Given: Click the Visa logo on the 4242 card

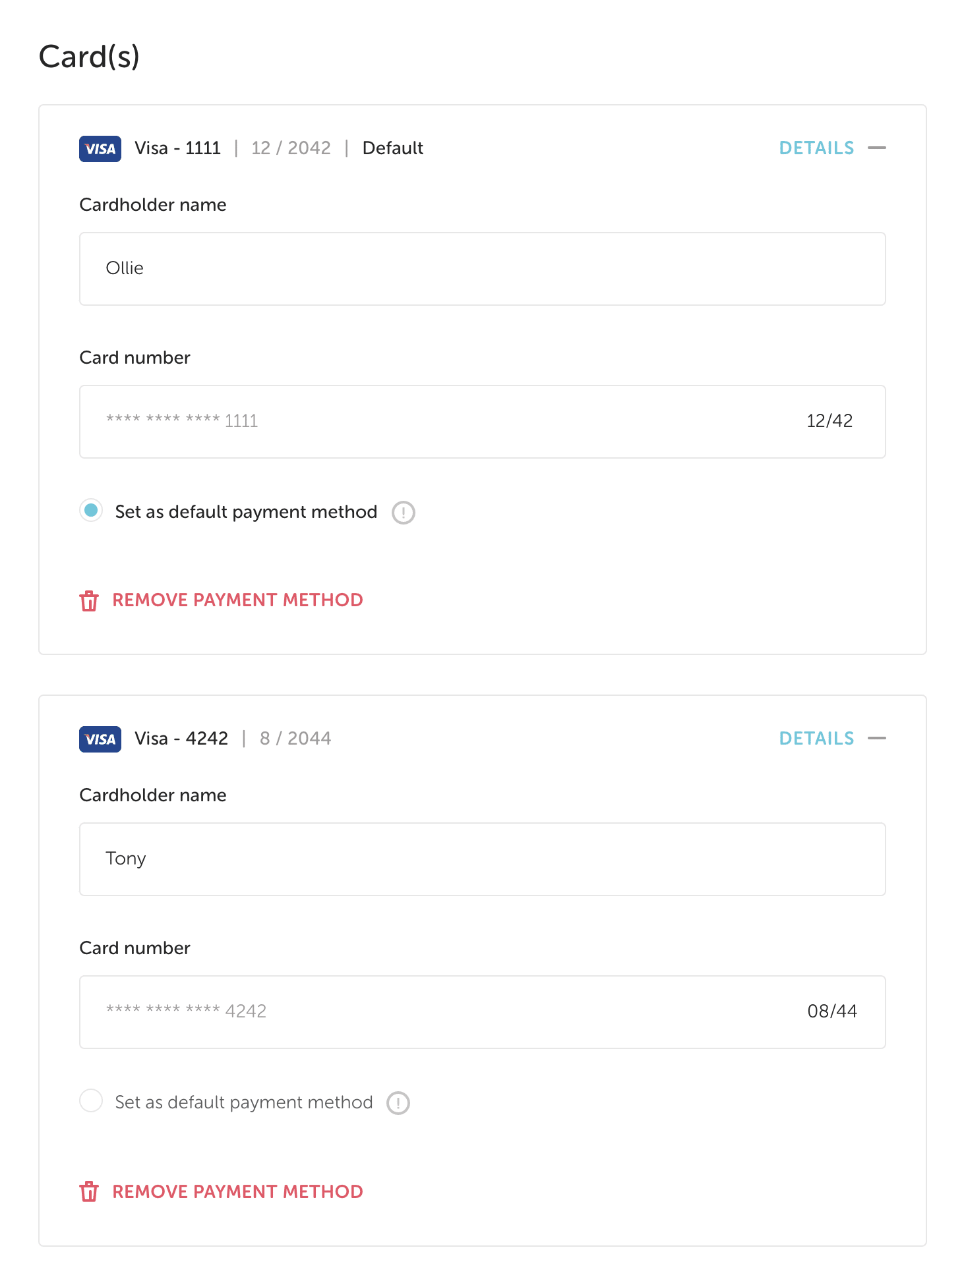Looking at the screenshot, I should (x=100, y=739).
